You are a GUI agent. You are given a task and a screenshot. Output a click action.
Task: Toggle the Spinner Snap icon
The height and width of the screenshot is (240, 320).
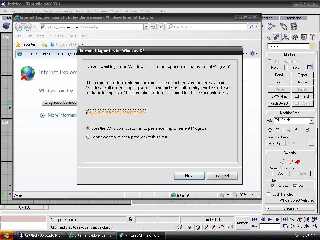click(x=230, y=227)
